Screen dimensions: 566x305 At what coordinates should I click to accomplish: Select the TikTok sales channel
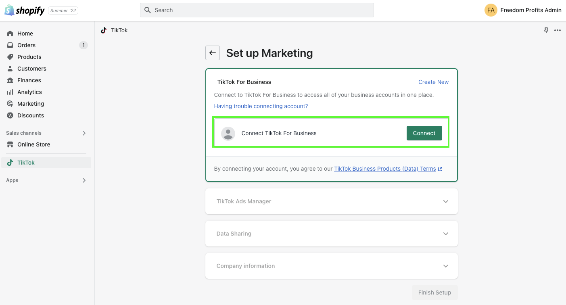[x=46, y=163]
